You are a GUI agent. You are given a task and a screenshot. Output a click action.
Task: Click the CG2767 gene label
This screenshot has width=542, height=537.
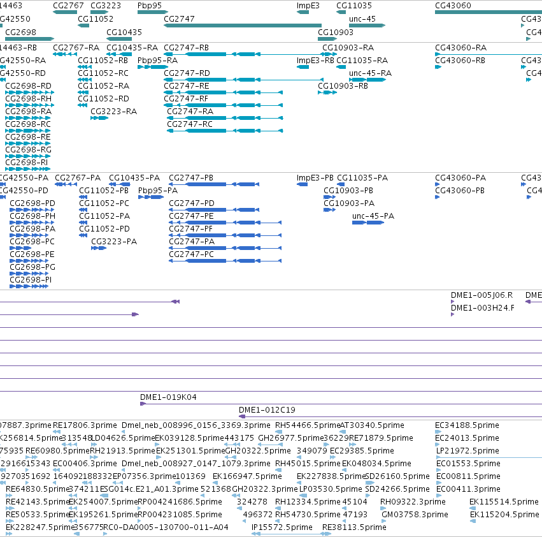(x=68, y=6)
